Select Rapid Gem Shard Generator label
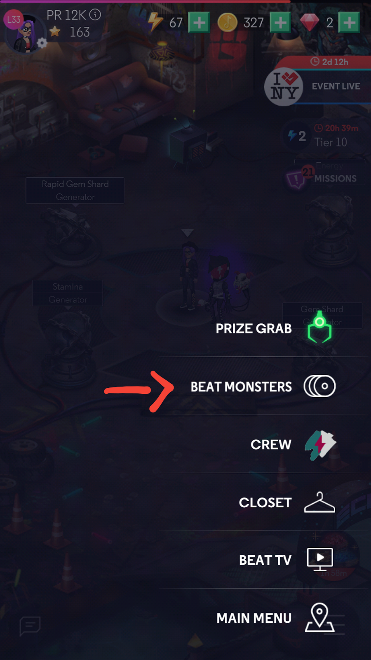This screenshot has width=371, height=660. [75, 190]
